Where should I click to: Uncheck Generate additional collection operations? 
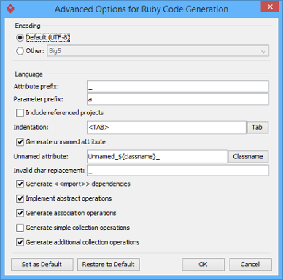20,242
